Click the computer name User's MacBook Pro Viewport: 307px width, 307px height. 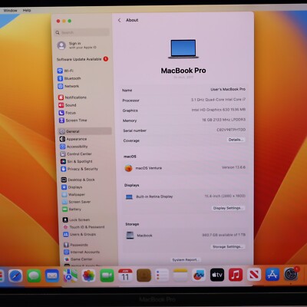(x=228, y=89)
